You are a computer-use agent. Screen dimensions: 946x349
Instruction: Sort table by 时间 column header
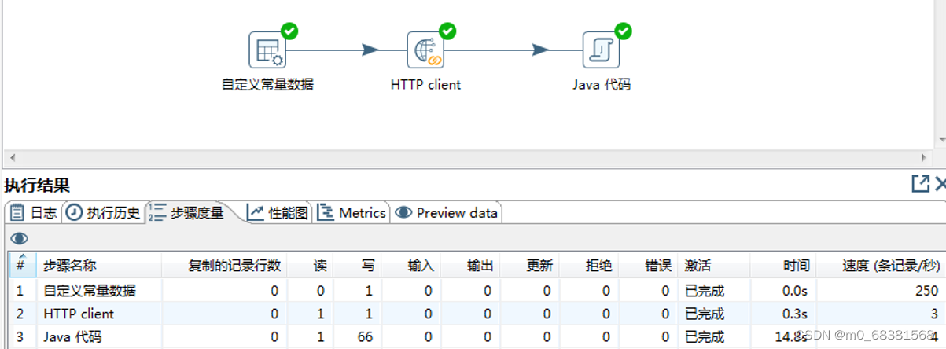pyautogui.click(x=782, y=265)
